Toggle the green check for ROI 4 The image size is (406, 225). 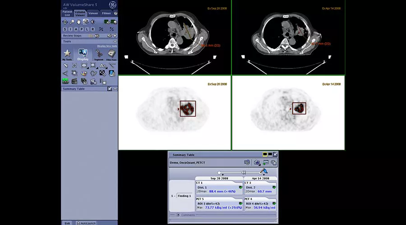coord(274,203)
